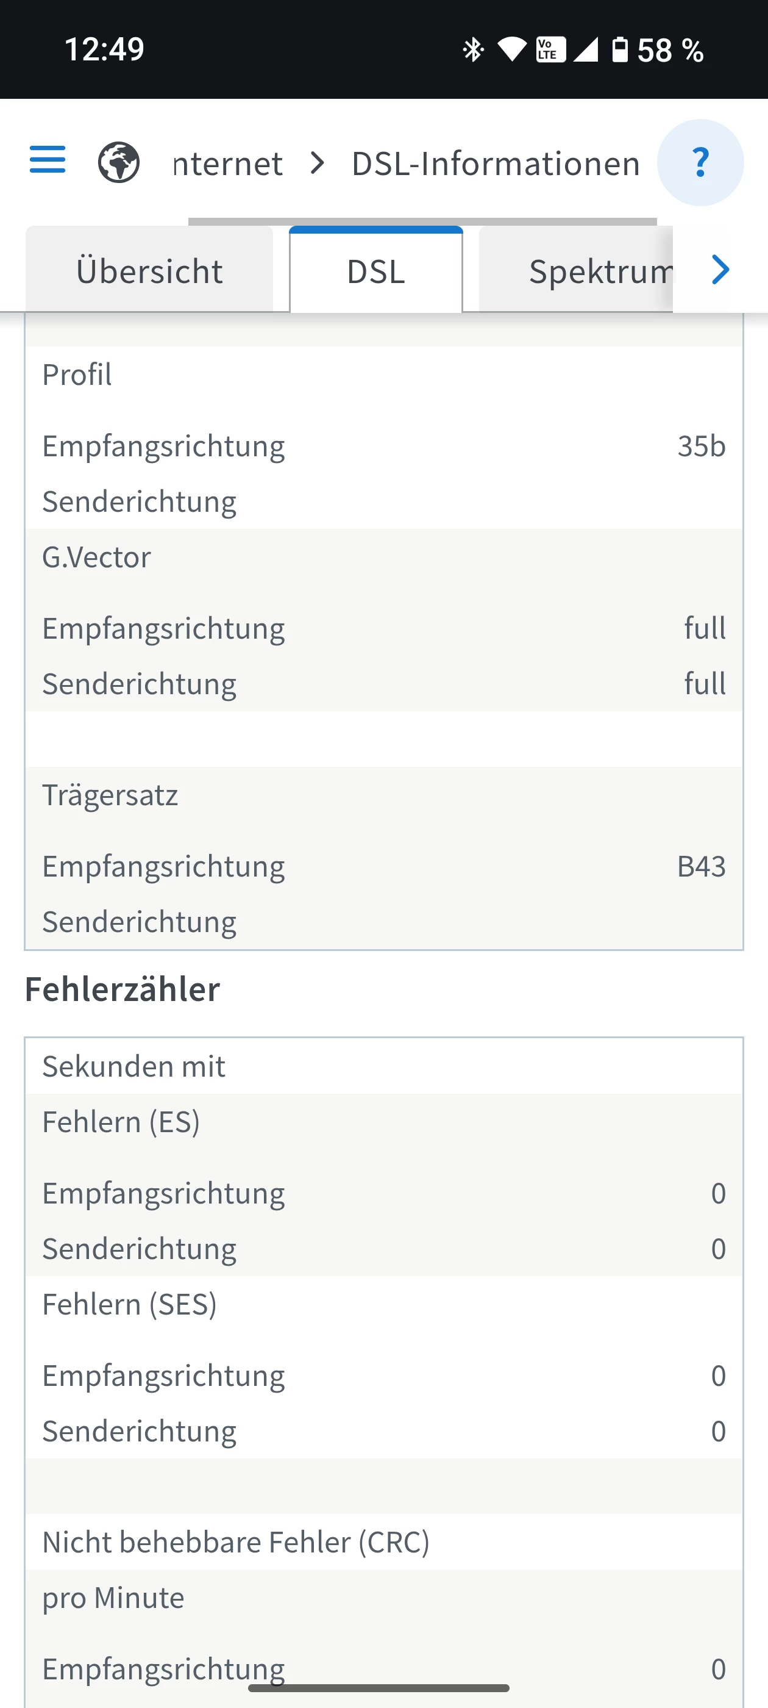Switch to the Übersicht tab
This screenshot has width=768, height=1708.
[149, 271]
